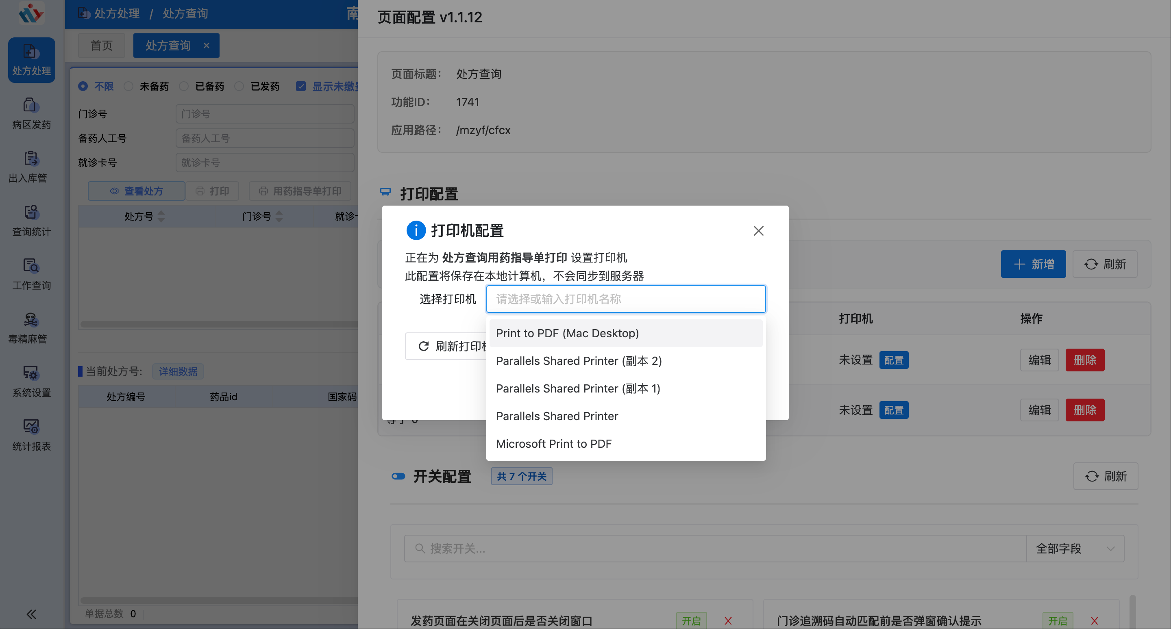
Task: Select Microsoft Print to PDF from the list
Action: [554, 443]
